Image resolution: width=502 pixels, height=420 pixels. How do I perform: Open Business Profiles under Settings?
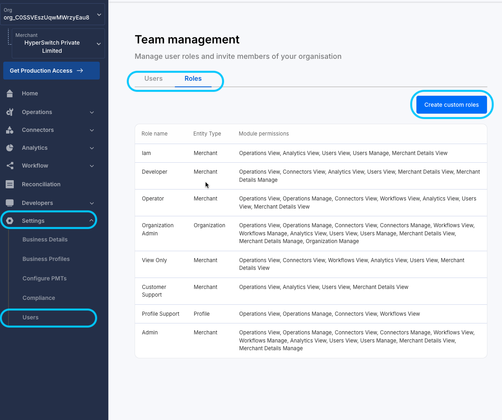click(x=46, y=259)
